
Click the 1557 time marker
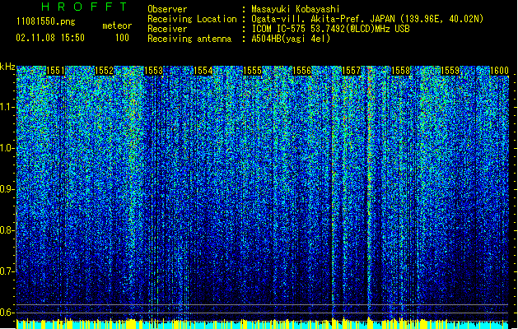coord(351,71)
